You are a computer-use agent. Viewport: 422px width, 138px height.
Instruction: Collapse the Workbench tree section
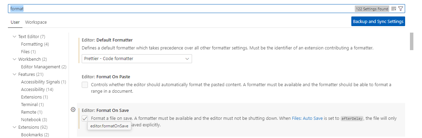click(14, 59)
